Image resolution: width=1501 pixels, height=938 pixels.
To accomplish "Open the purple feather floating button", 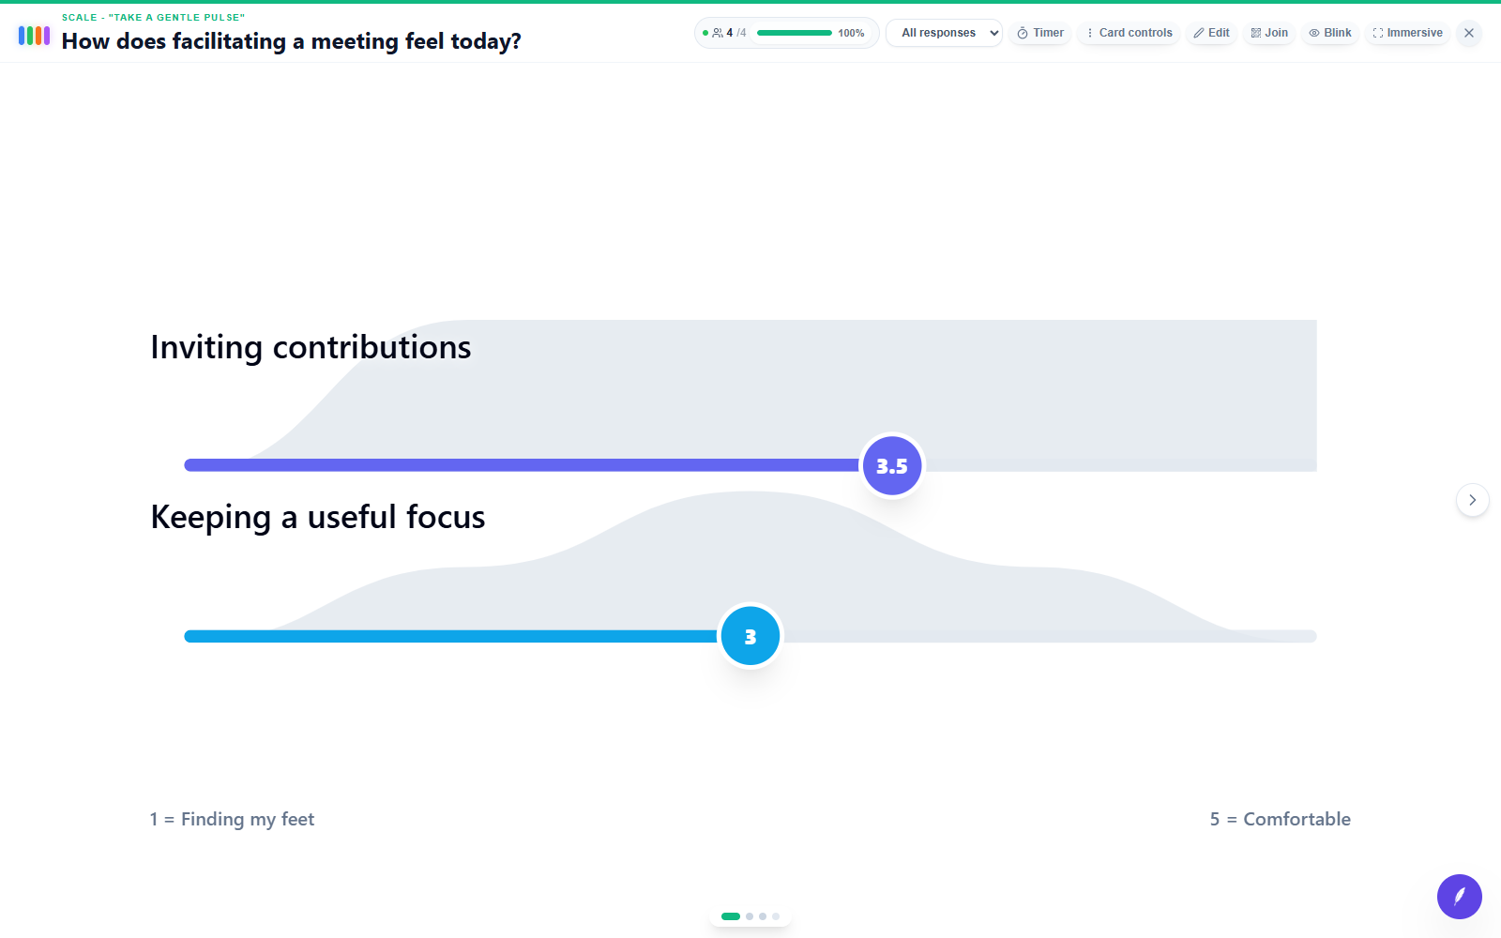I will pos(1460,897).
